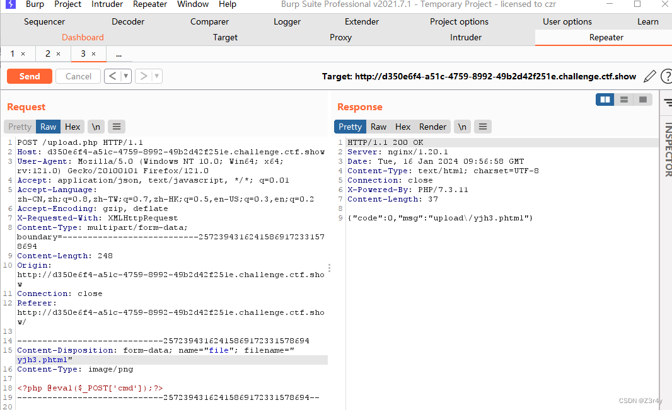The image size is (672, 410).
Task: Go back with history previous arrow
Action: 112,76
